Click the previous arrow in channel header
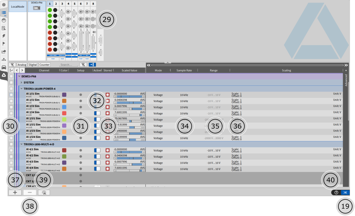The image size is (355, 216). pyautogui.click(x=17, y=71)
